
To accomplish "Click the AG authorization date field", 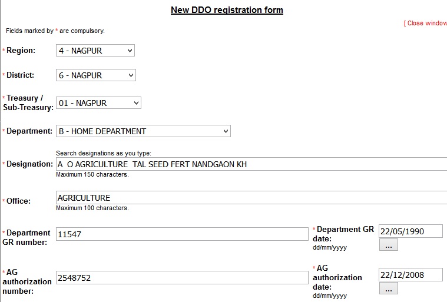I will (x=410, y=275).
